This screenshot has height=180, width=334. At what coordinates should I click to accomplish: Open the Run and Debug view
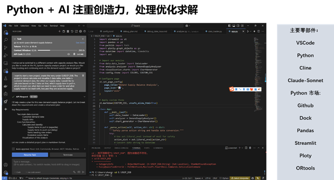6,56
